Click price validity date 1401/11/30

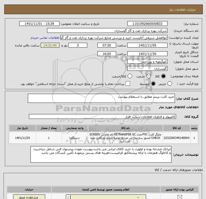click(x=147, y=54)
